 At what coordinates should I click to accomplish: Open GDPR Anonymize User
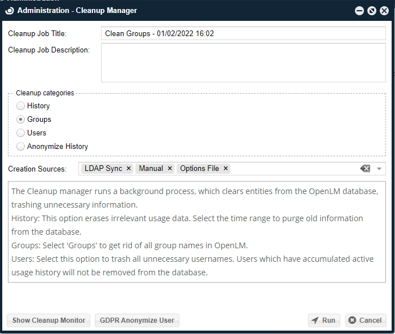137,320
